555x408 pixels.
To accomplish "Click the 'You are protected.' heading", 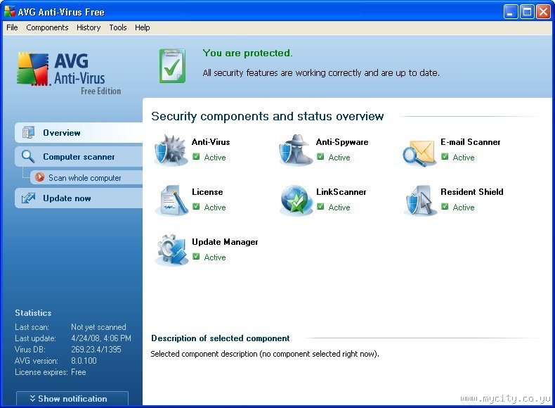I will (x=247, y=53).
